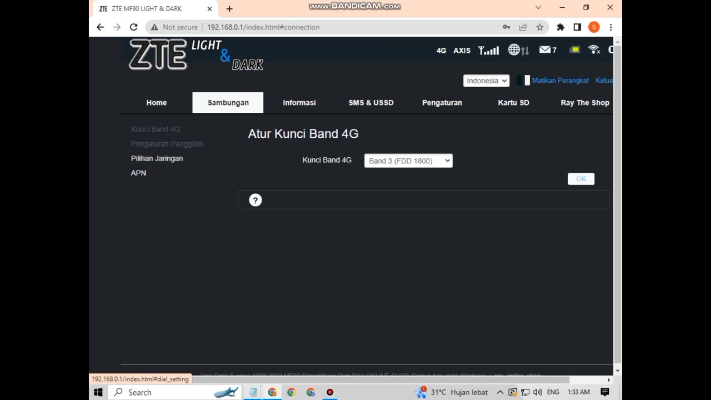
Task: Open the Informasi tab
Action: click(299, 103)
